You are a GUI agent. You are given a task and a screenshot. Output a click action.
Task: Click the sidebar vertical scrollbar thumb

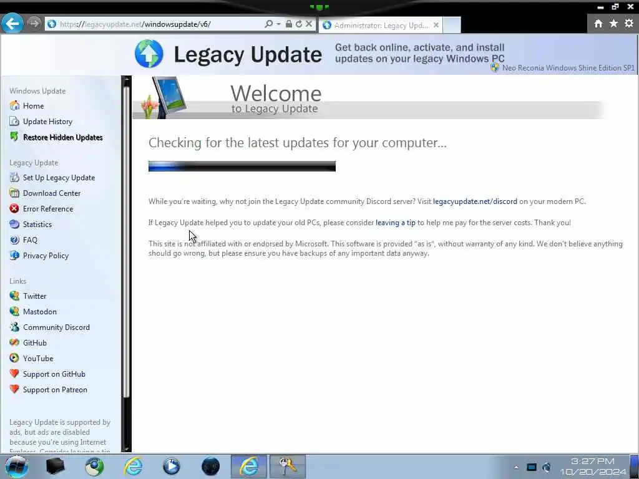tap(126, 241)
